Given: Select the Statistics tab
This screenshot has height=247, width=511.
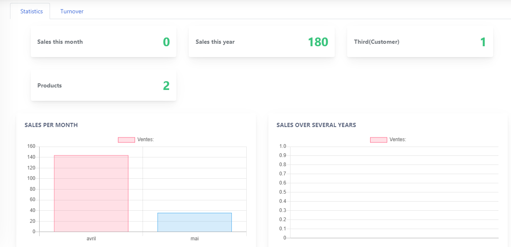Looking at the screenshot, I should click(x=32, y=11).
